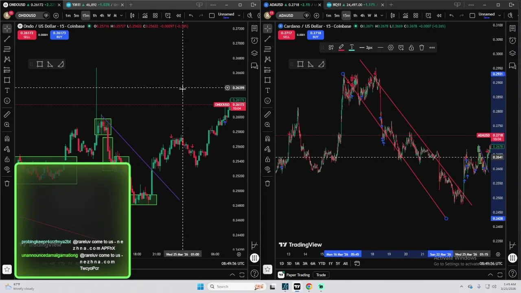Open object tree layers in ADAUSD sidebar
The image size is (521, 293).
[x=512, y=53]
